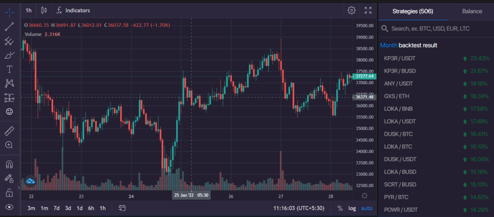Click the strategy search field
This screenshot has width=494, height=217.
click(436, 28)
